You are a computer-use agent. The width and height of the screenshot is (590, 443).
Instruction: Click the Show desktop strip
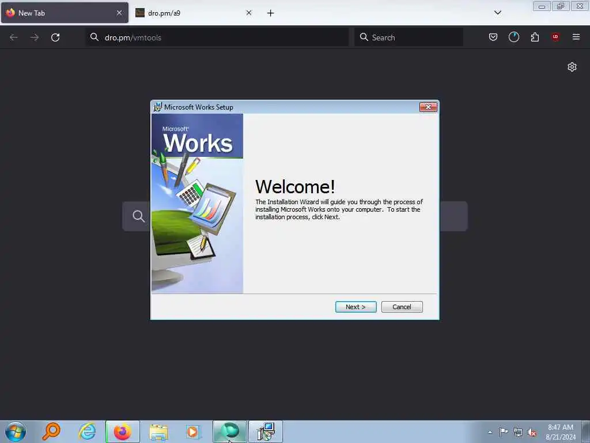pos(586,431)
